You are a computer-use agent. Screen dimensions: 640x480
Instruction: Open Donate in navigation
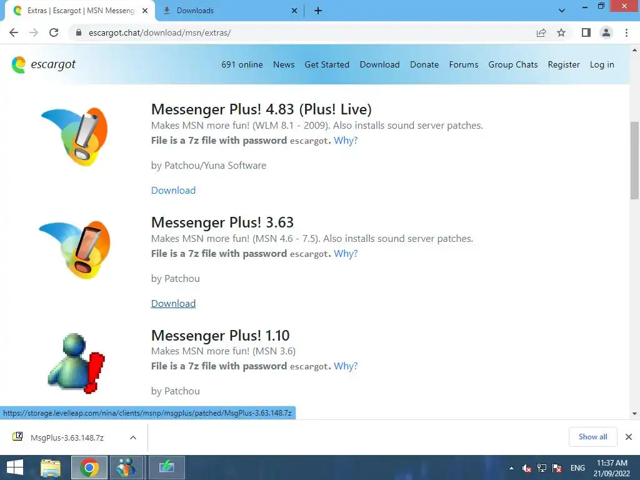coord(424,64)
